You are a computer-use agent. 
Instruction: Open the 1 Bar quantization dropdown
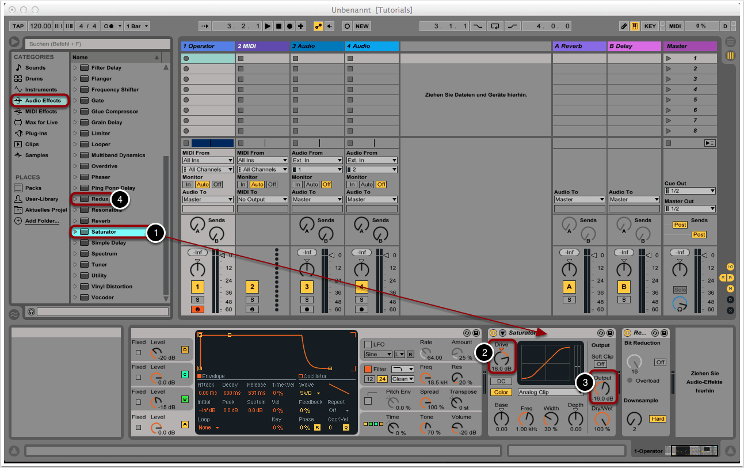click(x=138, y=26)
